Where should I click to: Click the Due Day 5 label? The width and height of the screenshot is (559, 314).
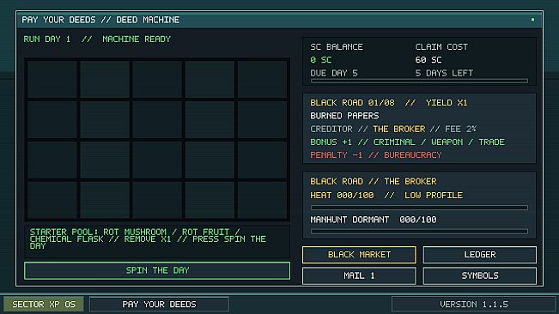coord(334,73)
